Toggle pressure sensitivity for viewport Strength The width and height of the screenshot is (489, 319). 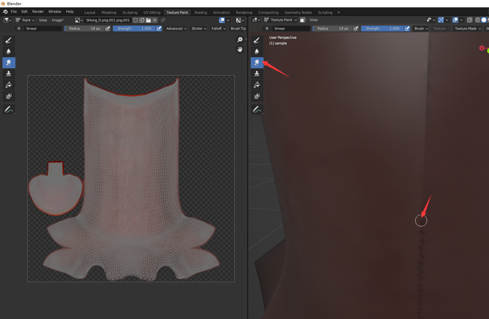pos(407,29)
